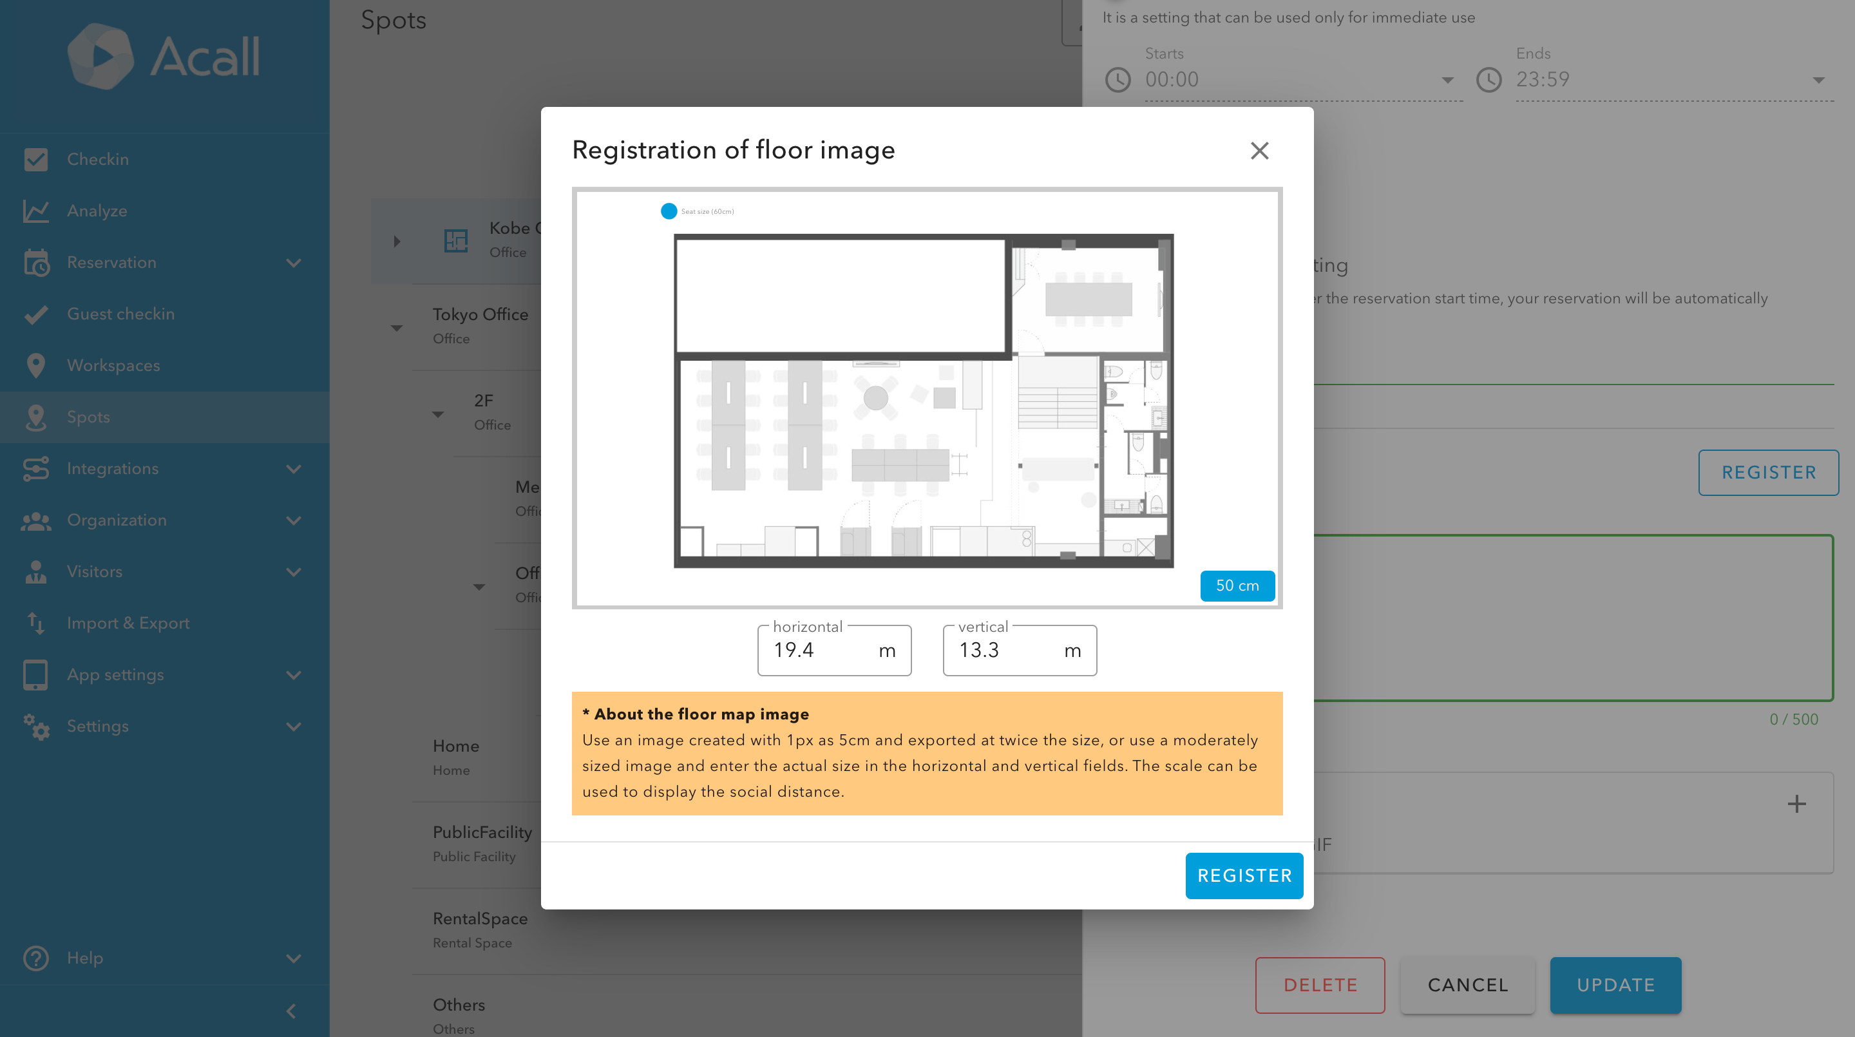The image size is (1855, 1037).
Task: Close the floor image registration dialog
Action: click(1259, 151)
